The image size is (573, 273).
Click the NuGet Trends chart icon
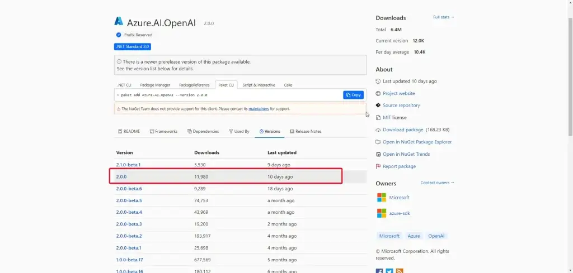[378, 154]
